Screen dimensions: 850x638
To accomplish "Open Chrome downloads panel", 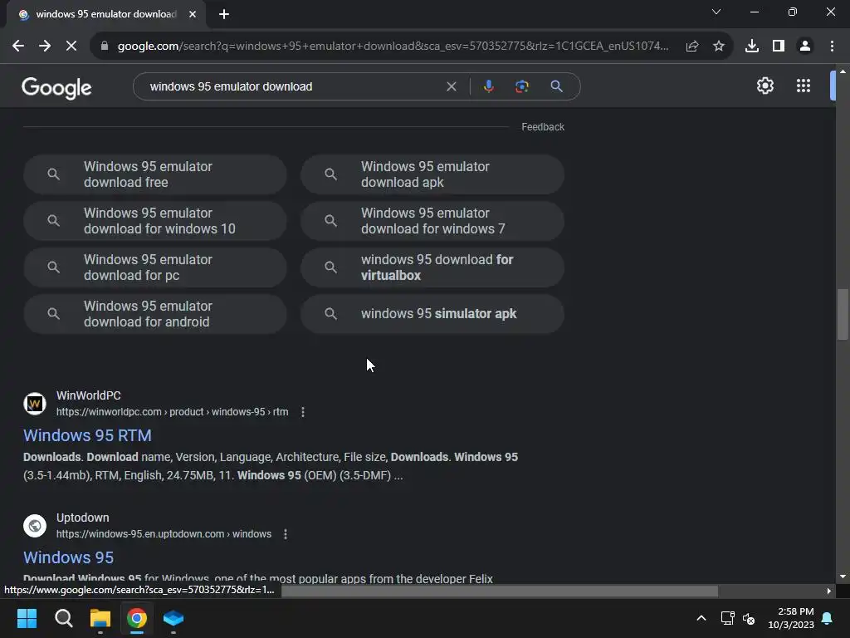I will pos(752,47).
